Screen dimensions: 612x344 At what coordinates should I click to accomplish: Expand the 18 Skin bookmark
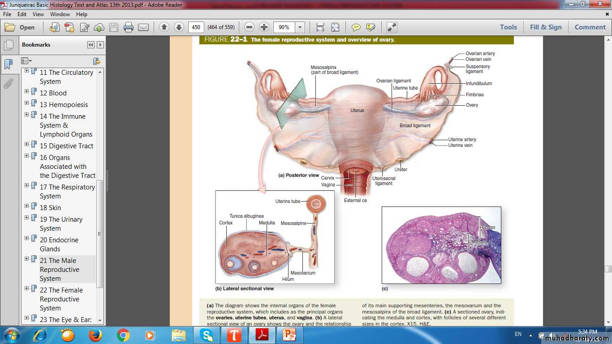click(27, 206)
